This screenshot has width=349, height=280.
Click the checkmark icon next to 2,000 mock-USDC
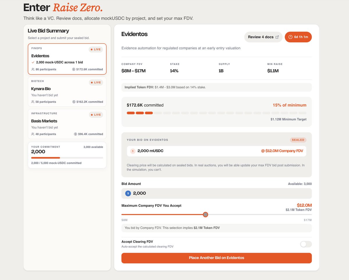tap(33, 62)
